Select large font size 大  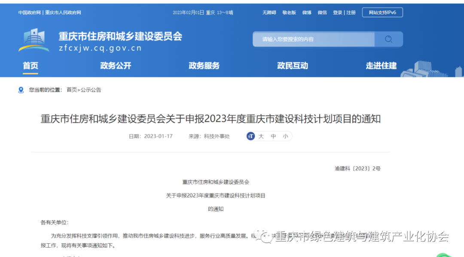click(x=261, y=136)
